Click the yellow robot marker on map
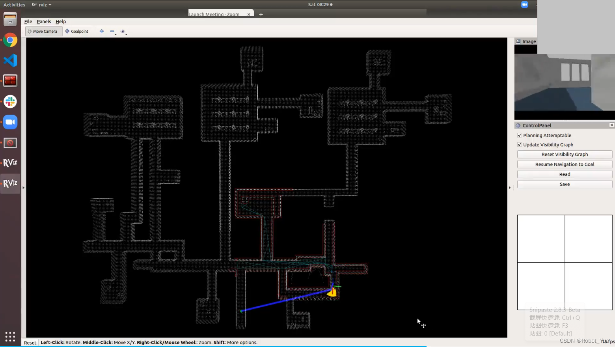Viewport: 615px width, 347px height. click(332, 292)
